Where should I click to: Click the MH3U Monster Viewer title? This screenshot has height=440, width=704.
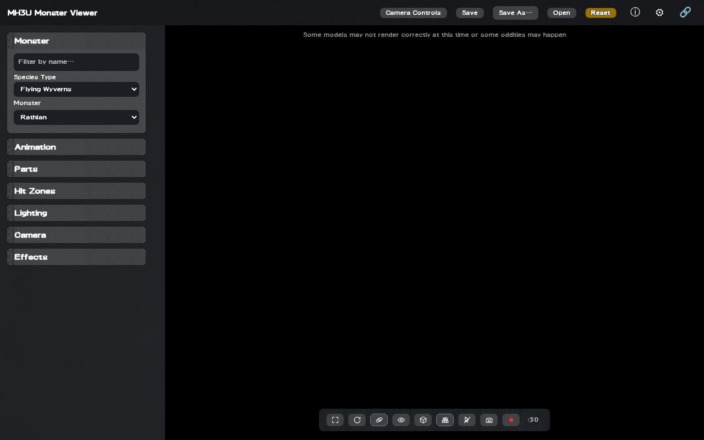tap(52, 13)
